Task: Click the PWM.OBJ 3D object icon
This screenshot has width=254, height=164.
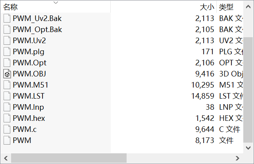Action: tap(7, 74)
